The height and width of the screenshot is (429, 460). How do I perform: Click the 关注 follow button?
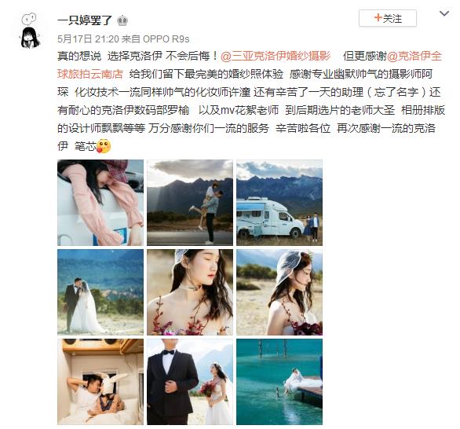388,18
